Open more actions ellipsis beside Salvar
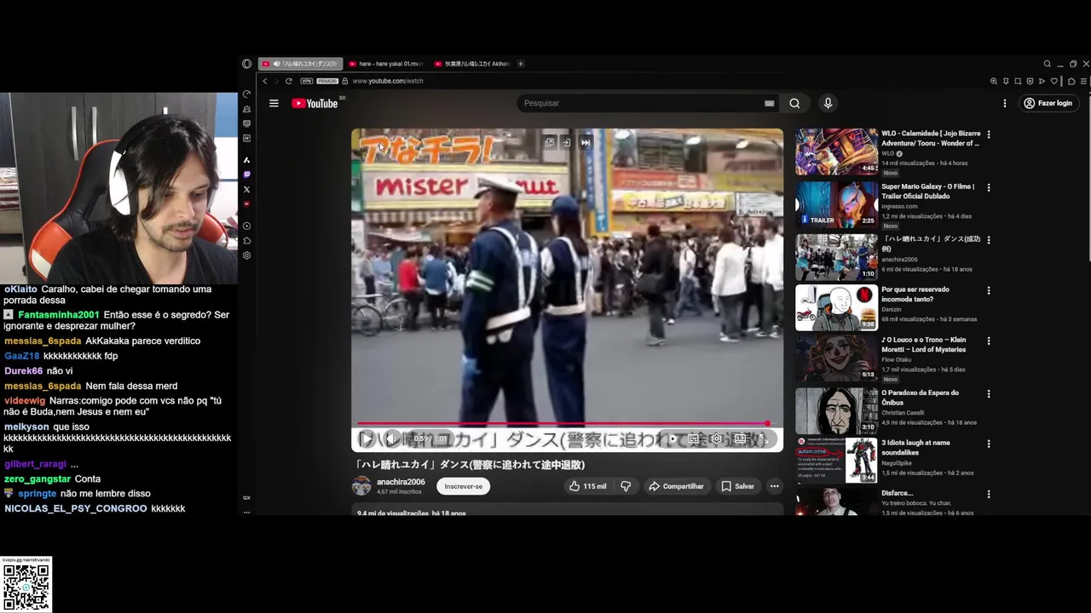This screenshot has width=1091, height=613. coord(774,486)
